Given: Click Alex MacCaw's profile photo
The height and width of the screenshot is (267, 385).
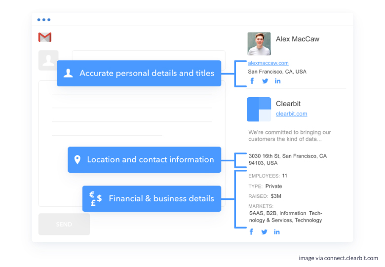Looking at the screenshot, I should tap(259, 44).
